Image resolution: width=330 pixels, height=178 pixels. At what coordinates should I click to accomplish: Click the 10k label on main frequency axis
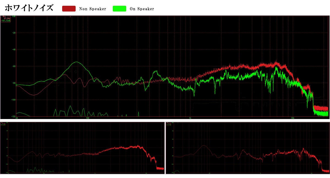pyautogui.click(x=293, y=118)
